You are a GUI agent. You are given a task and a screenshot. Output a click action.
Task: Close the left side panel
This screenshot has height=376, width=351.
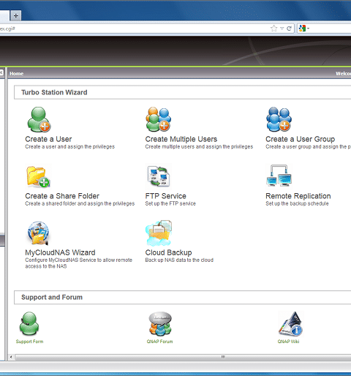click(x=1, y=72)
